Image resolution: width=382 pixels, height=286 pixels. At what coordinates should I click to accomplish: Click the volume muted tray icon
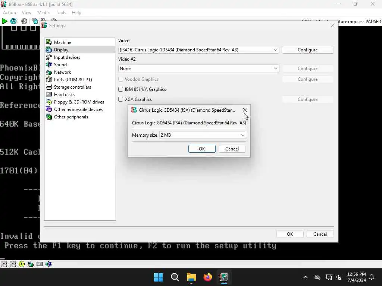coord(339,277)
